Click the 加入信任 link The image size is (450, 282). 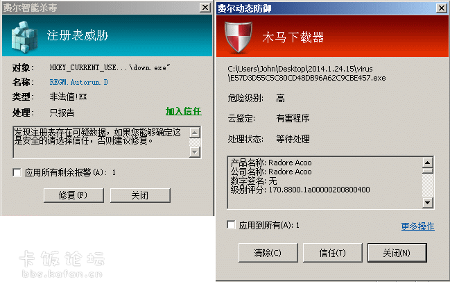pos(183,112)
